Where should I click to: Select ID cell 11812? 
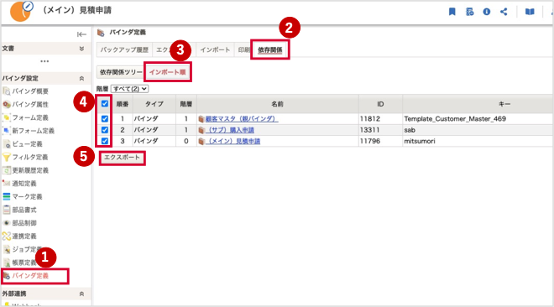tap(370, 119)
